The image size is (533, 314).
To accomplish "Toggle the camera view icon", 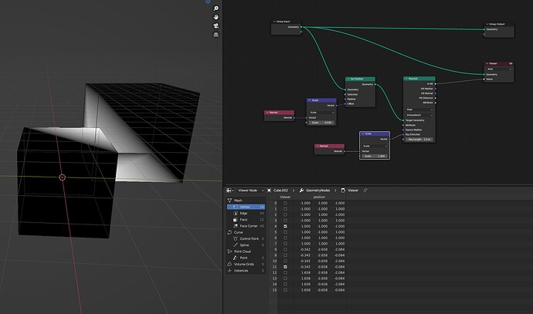I will pyautogui.click(x=216, y=26).
